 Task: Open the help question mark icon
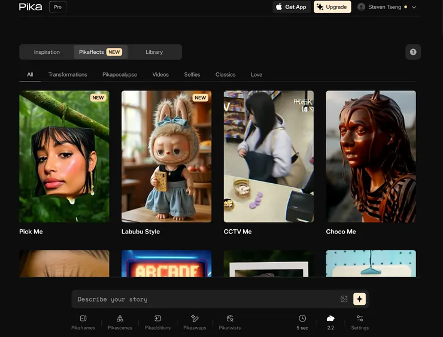pyautogui.click(x=412, y=52)
